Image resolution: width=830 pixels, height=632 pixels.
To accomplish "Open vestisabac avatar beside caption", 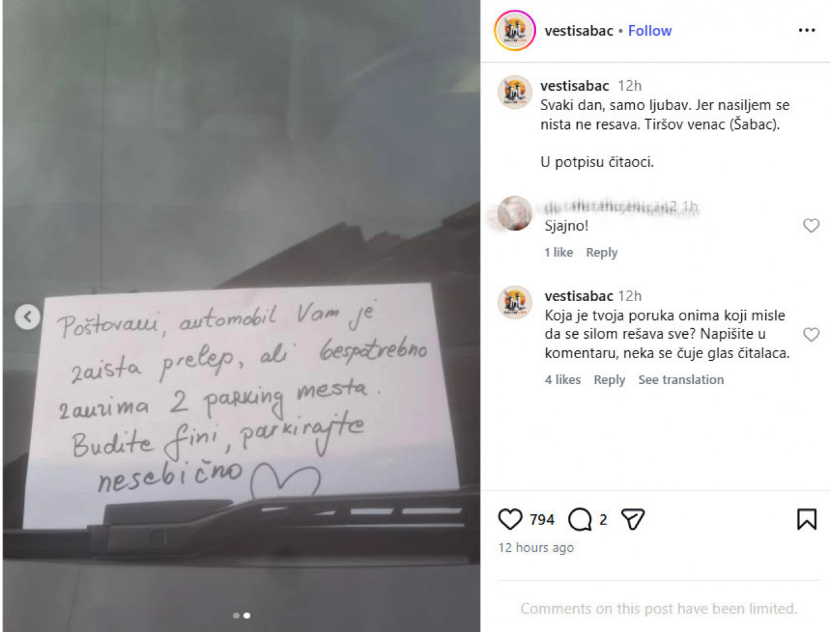I will pyautogui.click(x=515, y=91).
